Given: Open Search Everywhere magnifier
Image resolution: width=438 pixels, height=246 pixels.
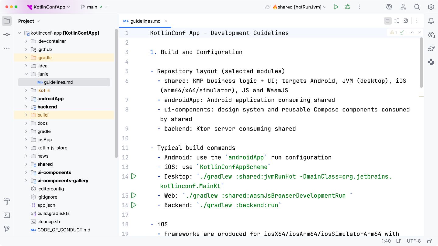Looking at the screenshot, I should click(417, 7).
